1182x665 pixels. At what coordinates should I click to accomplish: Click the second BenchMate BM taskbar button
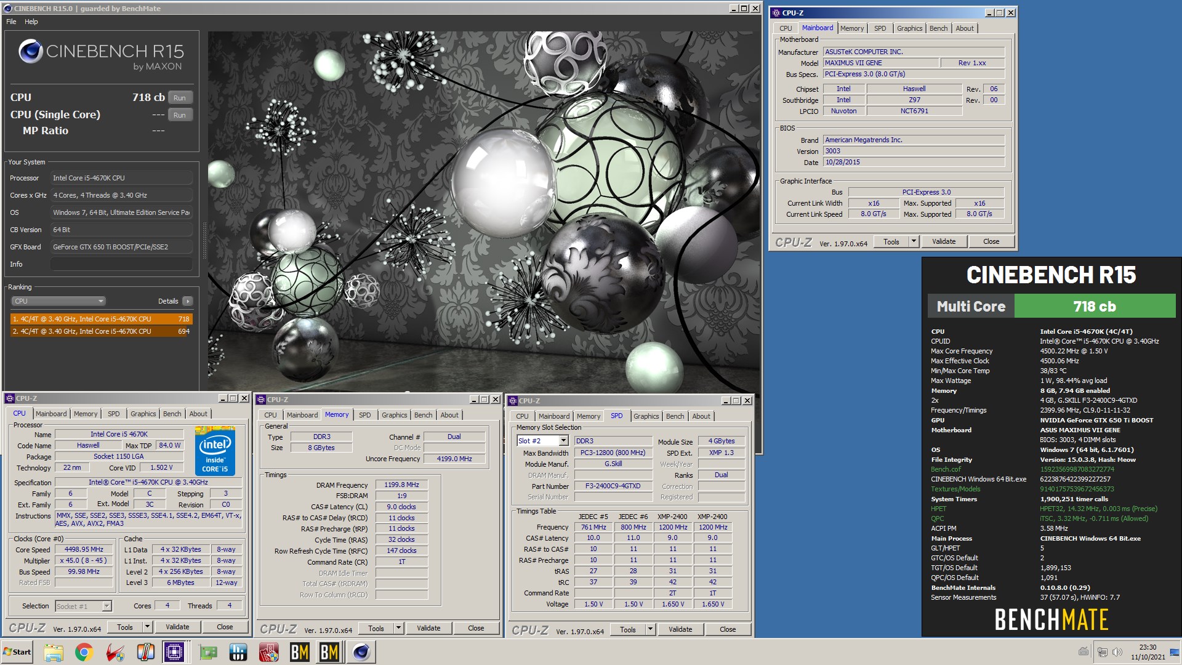pyautogui.click(x=329, y=652)
